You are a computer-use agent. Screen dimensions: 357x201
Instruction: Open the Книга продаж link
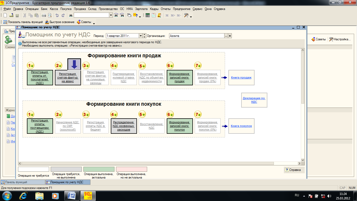coord(241,77)
